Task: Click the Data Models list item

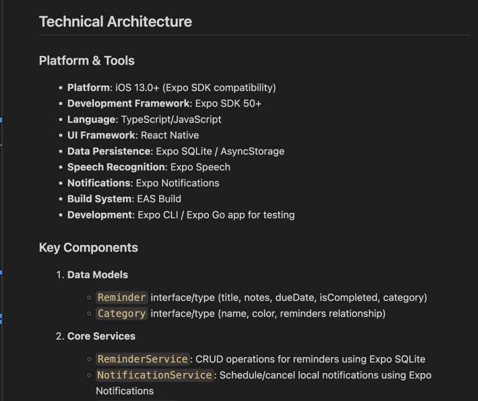Action: [97, 275]
